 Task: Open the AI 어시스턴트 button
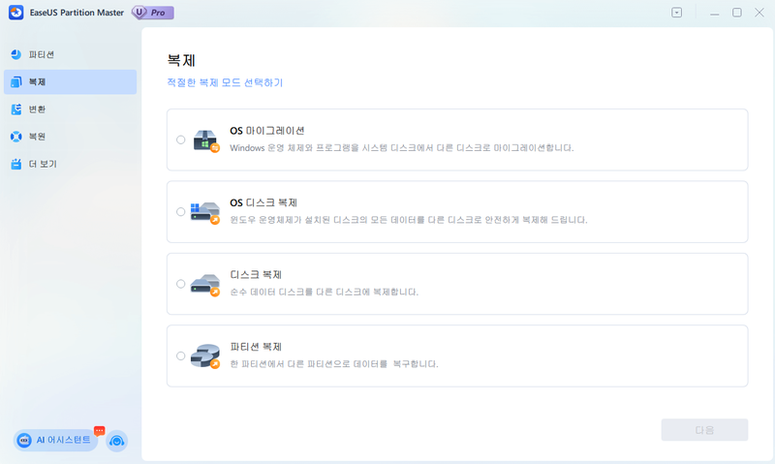pyautogui.click(x=57, y=440)
